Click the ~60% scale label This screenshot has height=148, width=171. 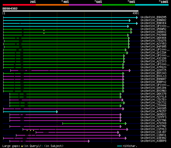[98, 2]
